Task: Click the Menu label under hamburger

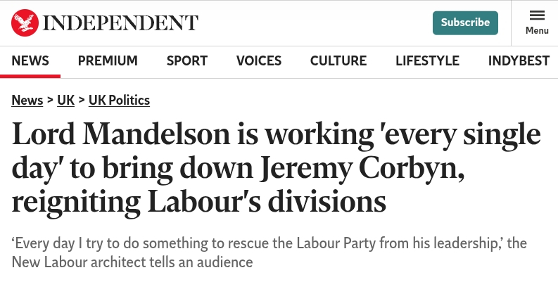Action: (537, 31)
